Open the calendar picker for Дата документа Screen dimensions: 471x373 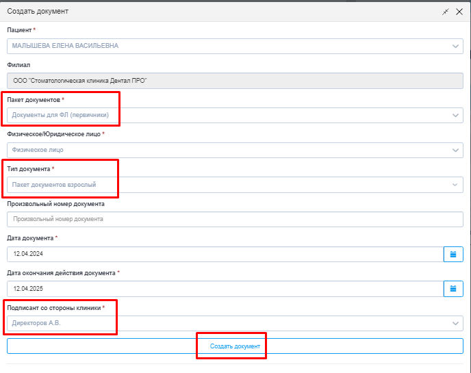[453, 255]
